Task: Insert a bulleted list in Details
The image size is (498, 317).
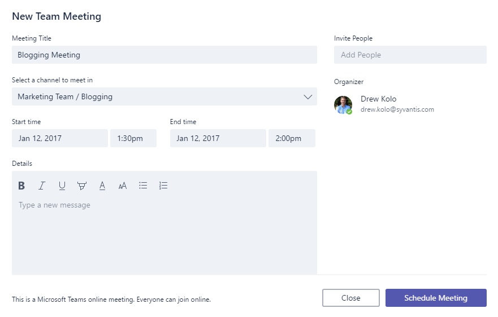Action: pos(143,186)
